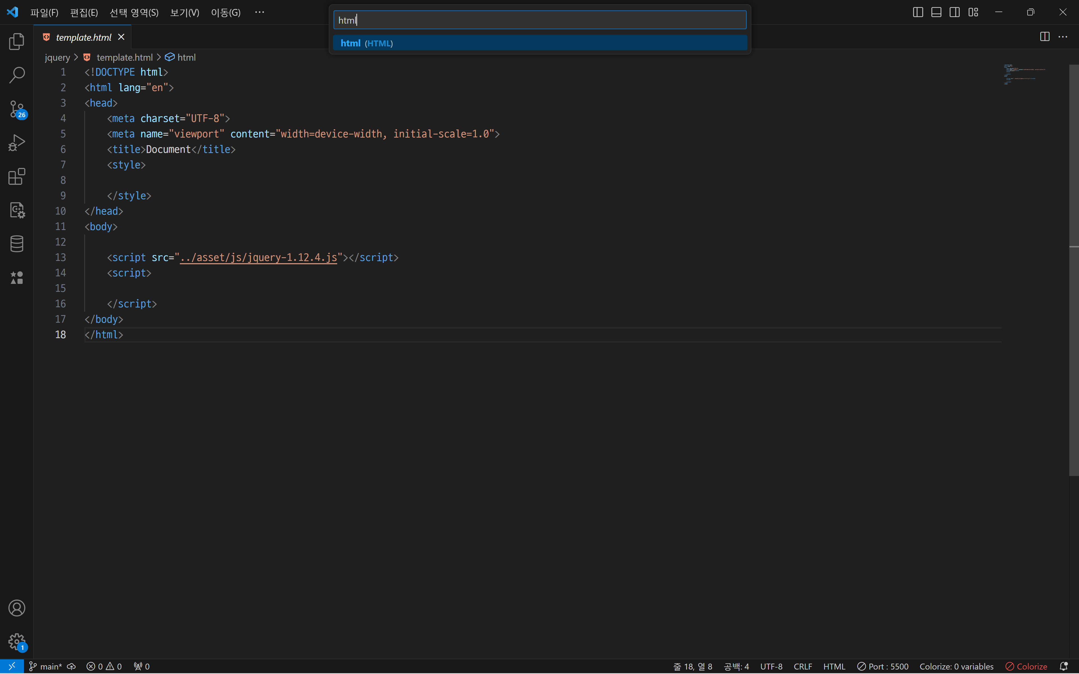Open the 파일(F) menu
The height and width of the screenshot is (674, 1079).
44,12
